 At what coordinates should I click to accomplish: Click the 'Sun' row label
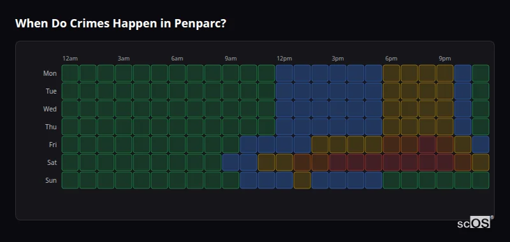coord(51,181)
